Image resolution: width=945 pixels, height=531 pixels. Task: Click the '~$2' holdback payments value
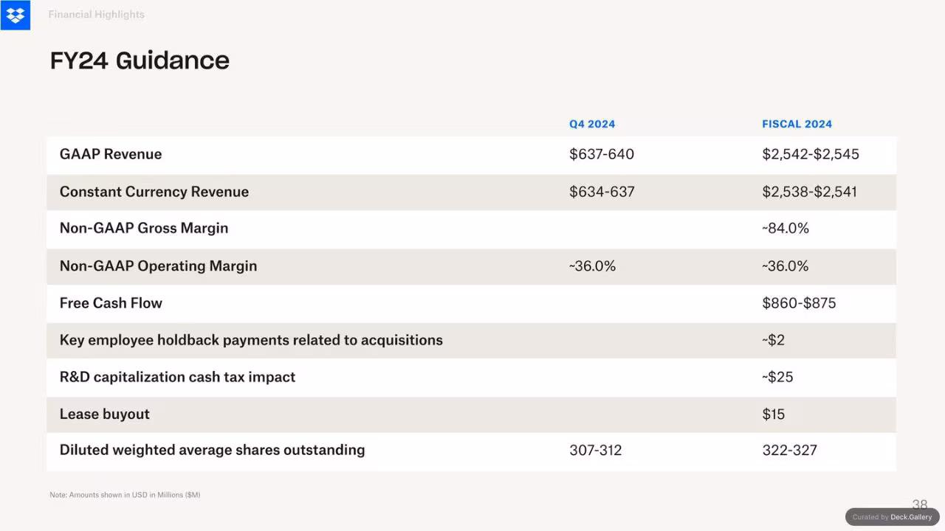[774, 340]
